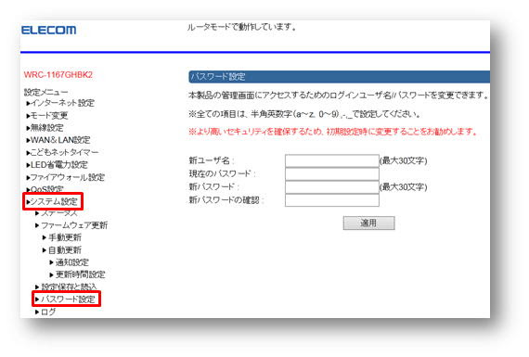Image resolution: width=529 pixels, height=357 pixels.
Task: Click the WRC-1167GHBK2 model name
Action: pos(58,75)
